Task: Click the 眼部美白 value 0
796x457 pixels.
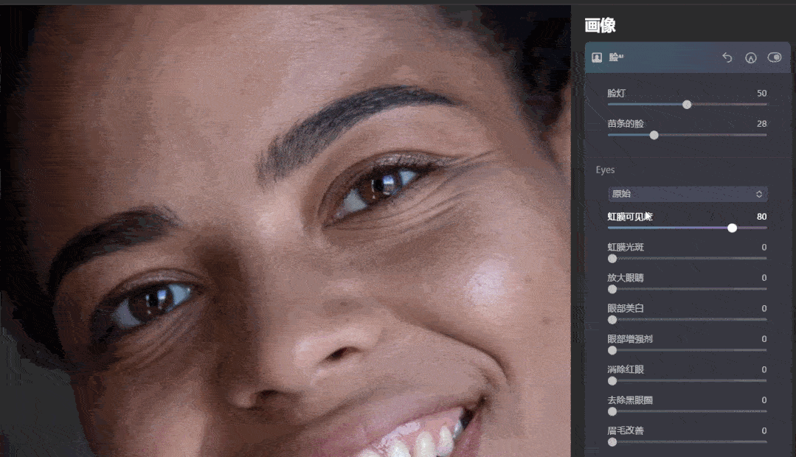Action: 764,308
